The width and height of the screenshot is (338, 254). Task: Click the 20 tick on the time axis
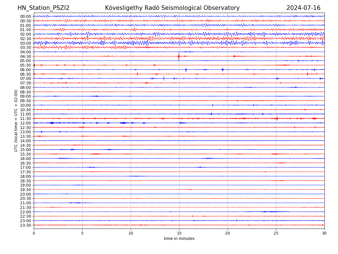[x=228, y=233]
